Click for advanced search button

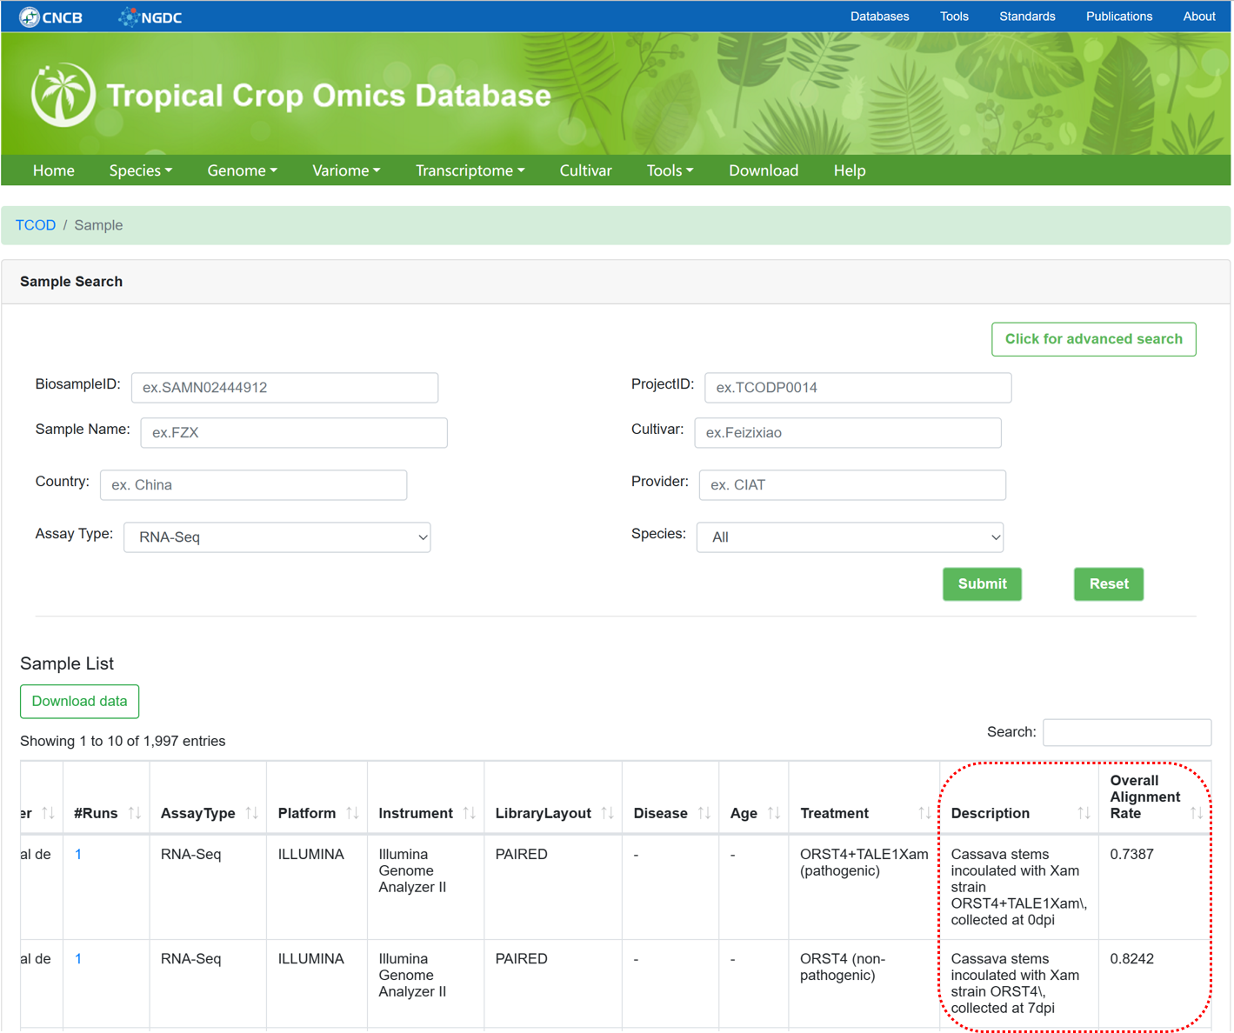(x=1093, y=339)
